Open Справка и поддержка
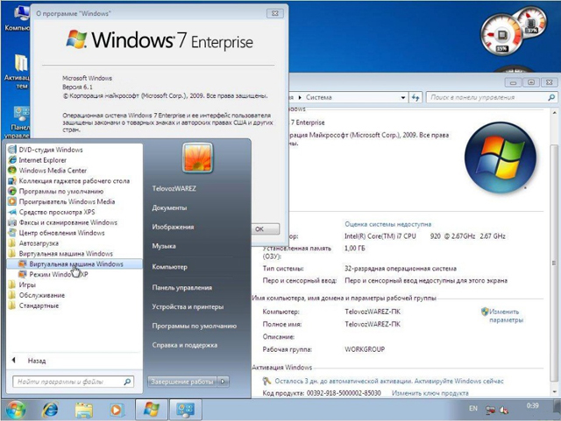This screenshot has width=561, height=421. pyautogui.click(x=185, y=345)
